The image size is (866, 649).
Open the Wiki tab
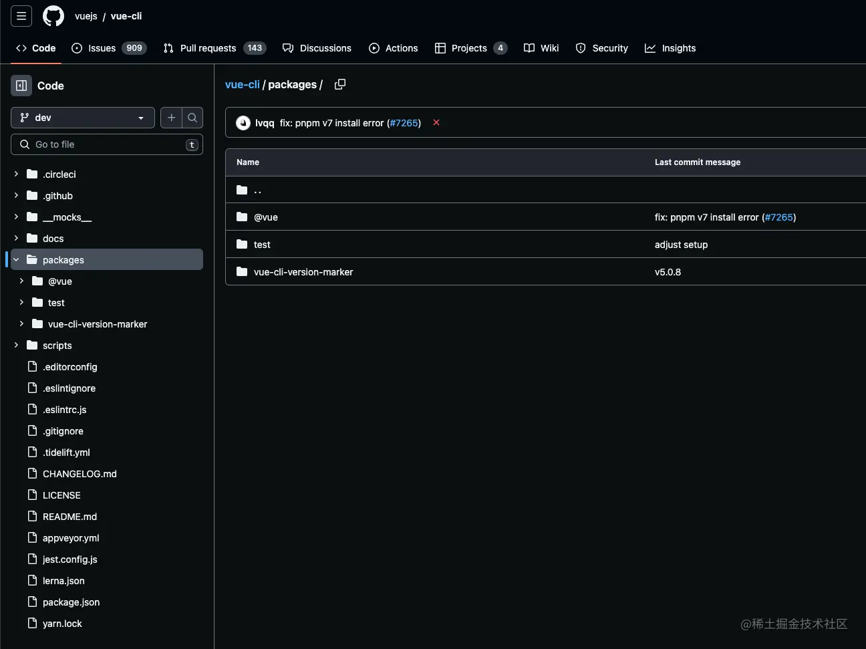(541, 48)
